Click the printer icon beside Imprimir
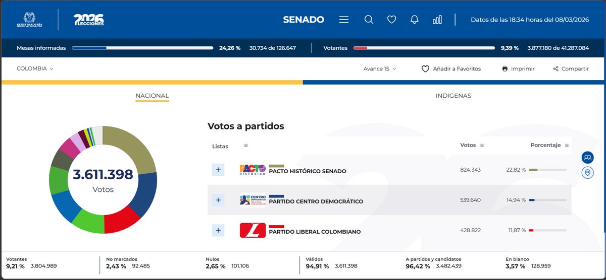 click(505, 68)
